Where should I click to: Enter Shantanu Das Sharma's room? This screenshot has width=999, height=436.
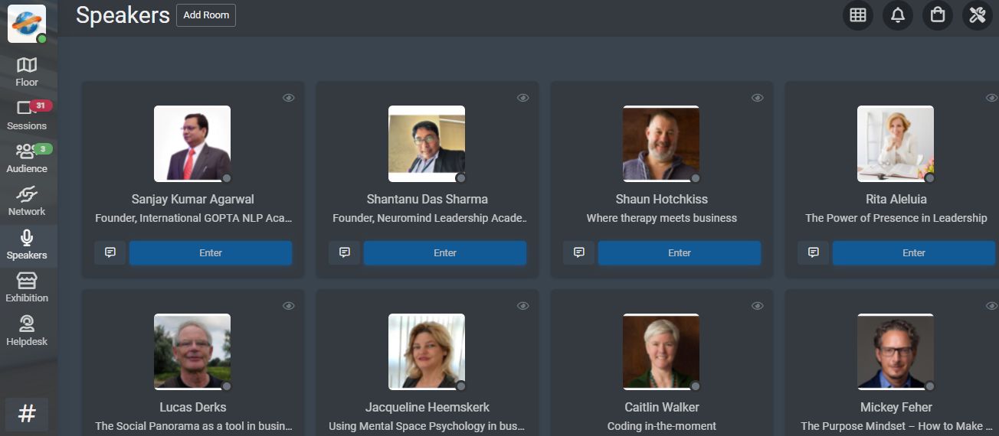445,252
